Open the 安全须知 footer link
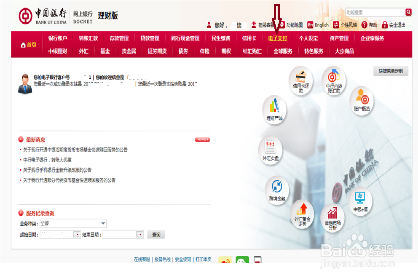Screen dimensions: 418x278 click(183, 259)
